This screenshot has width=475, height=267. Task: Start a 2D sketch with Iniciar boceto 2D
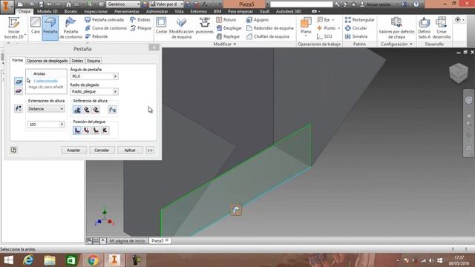13,28
